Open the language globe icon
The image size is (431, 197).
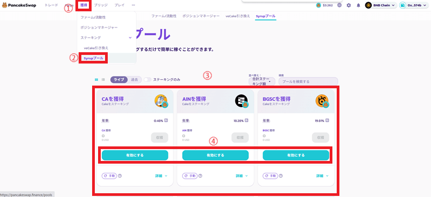tap(339, 5)
